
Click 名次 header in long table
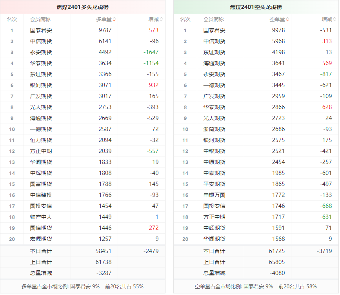(12, 20)
